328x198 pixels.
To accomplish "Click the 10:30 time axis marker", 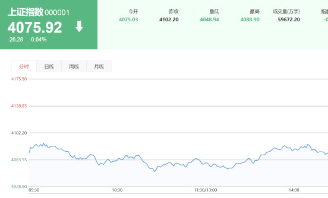I will click(x=117, y=190).
